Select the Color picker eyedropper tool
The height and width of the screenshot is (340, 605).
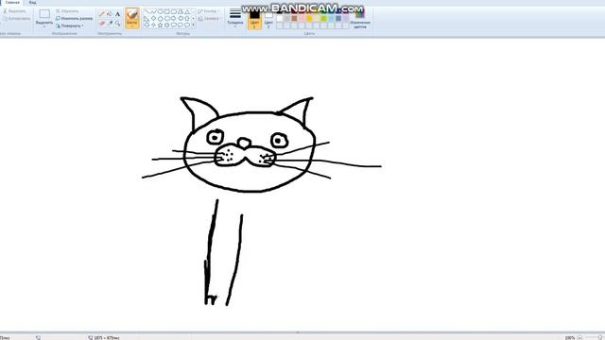[111, 23]
